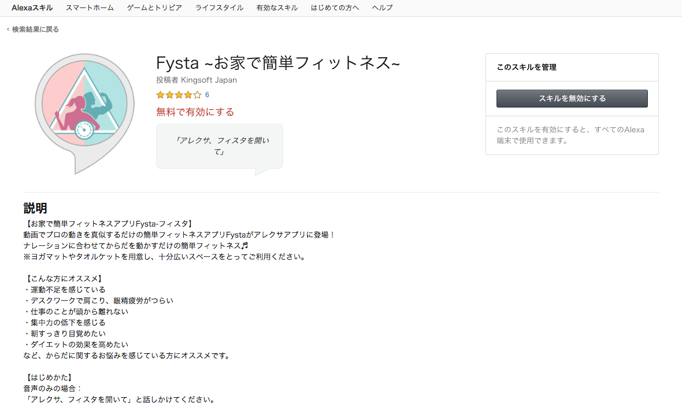This screenshot has width=682, height=403.
Task: Click the 説明 section heading
Action: point(35,208)
